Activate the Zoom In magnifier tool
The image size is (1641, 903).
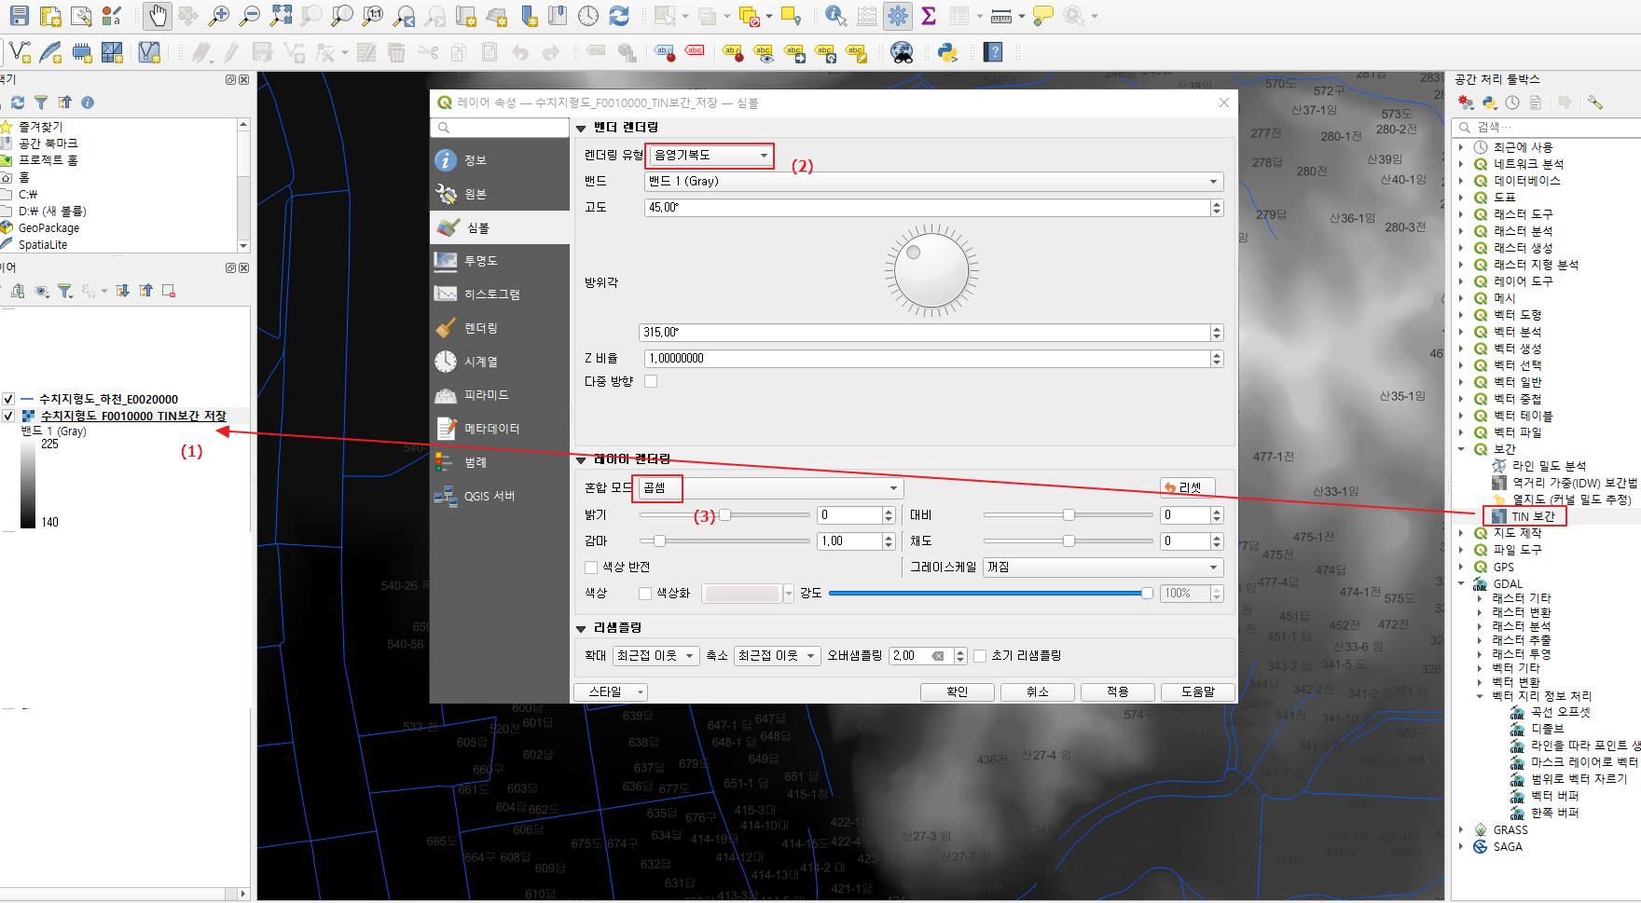(x=218, y=15)
